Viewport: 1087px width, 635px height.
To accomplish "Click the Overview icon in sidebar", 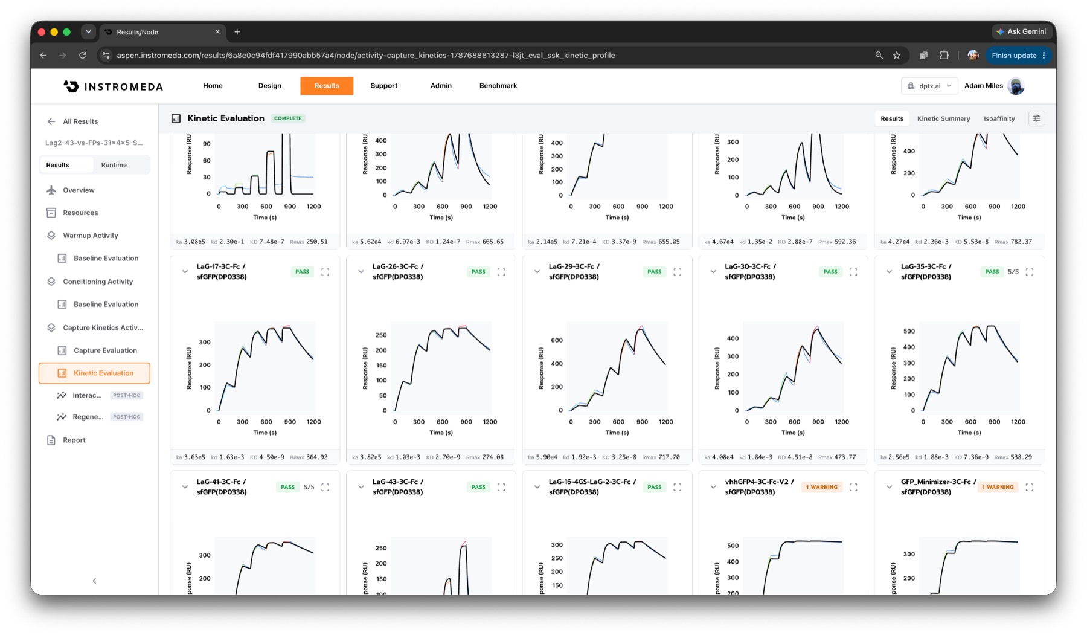I will (51, 190).
